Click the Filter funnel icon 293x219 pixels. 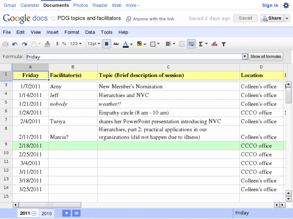click(224, 44)
